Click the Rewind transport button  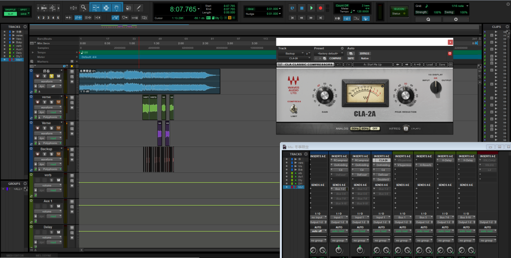pyautogui.click(x=302, y=18)
